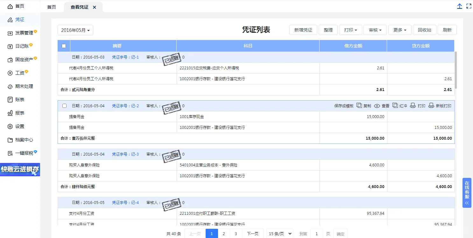The height and width of the screenshot is (238, 473).
Task: Click the upload arrow icon at top right
Action: [460, 6]
